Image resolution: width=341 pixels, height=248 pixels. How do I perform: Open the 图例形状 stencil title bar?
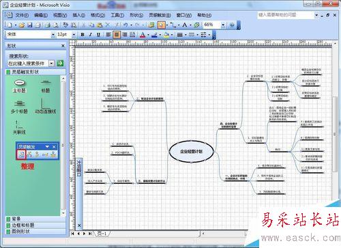point(35,232)
